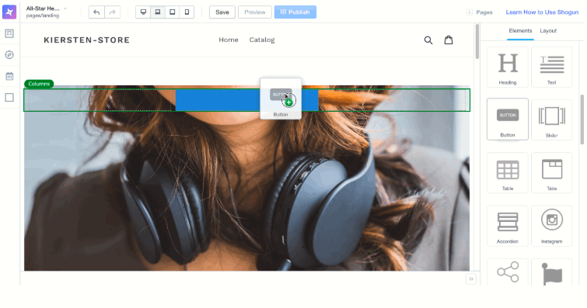
Task: Choose the Accordion element
Action: click(507, 226)
